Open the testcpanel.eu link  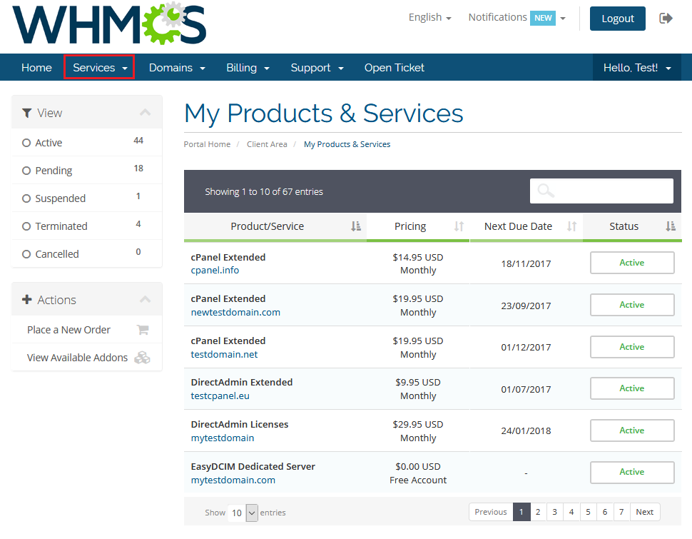(220, 396)
